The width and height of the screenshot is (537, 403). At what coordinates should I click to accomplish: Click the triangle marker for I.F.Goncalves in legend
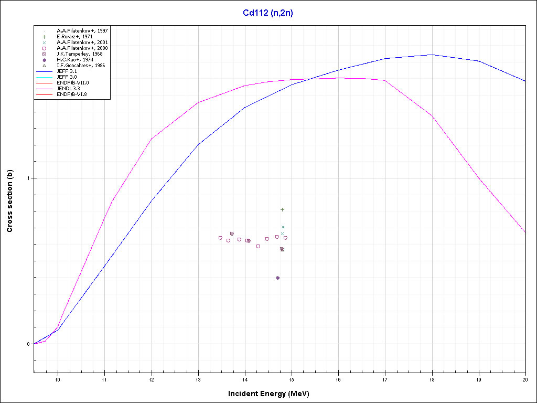coord(45,66)
